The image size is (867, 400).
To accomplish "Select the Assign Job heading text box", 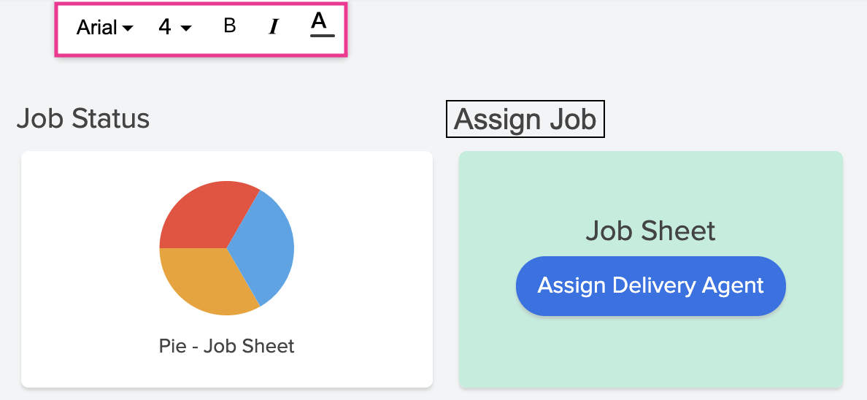I will (x=525, y=119).
